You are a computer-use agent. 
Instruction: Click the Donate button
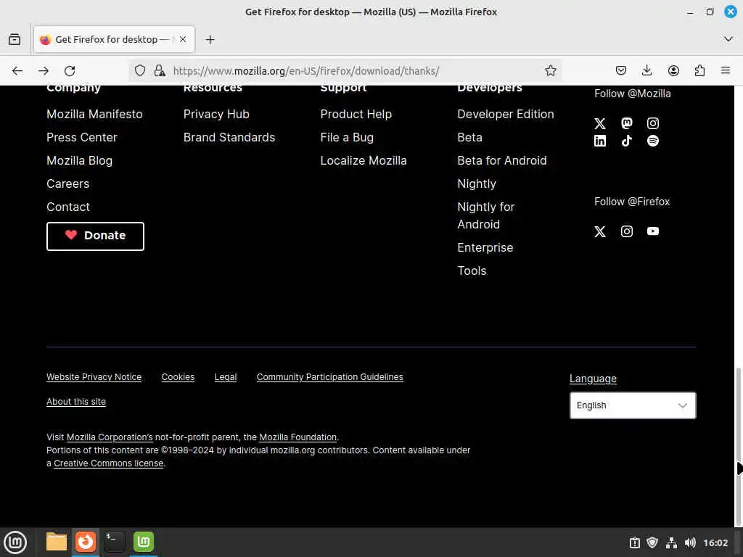[95, 236]
